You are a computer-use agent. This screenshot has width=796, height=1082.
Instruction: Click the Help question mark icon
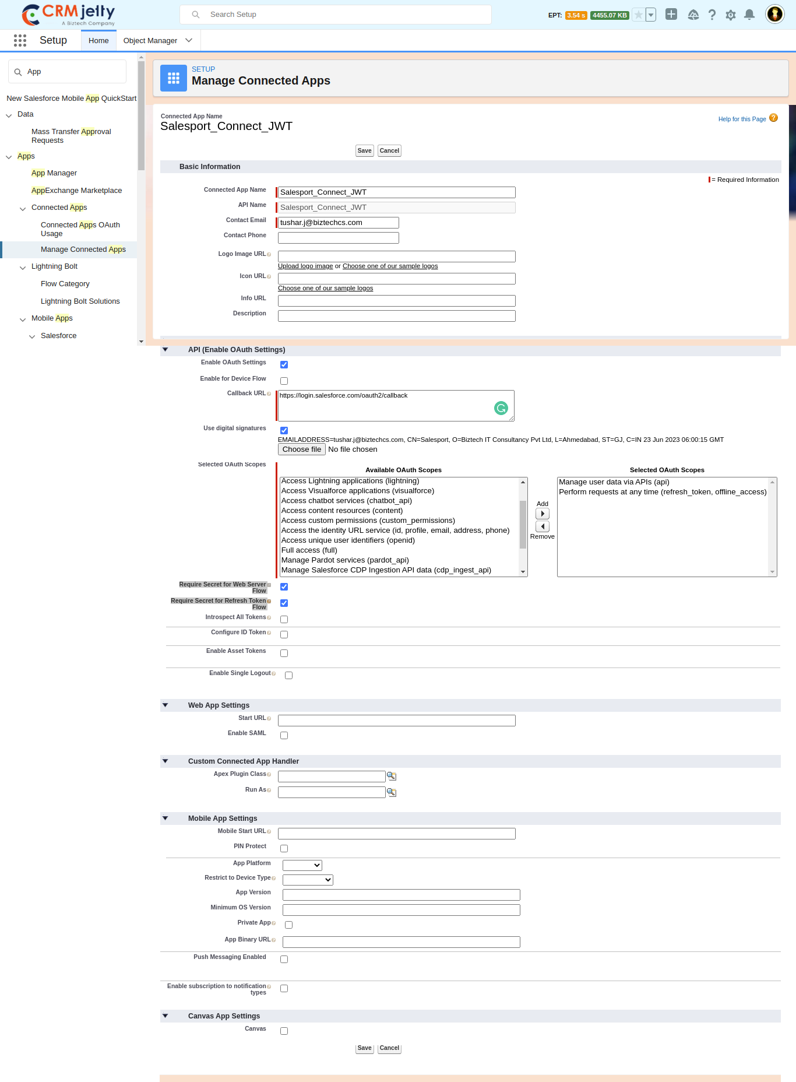(712, 15)
